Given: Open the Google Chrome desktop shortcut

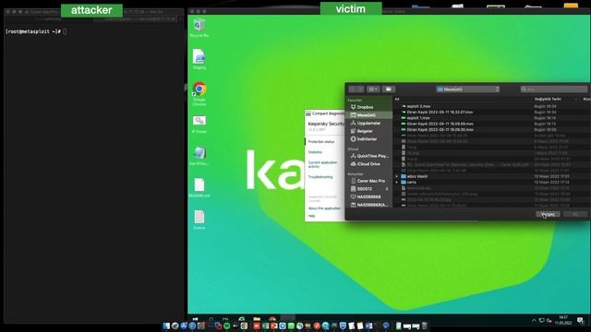Looking at the screenshot, I should point(199,93).
